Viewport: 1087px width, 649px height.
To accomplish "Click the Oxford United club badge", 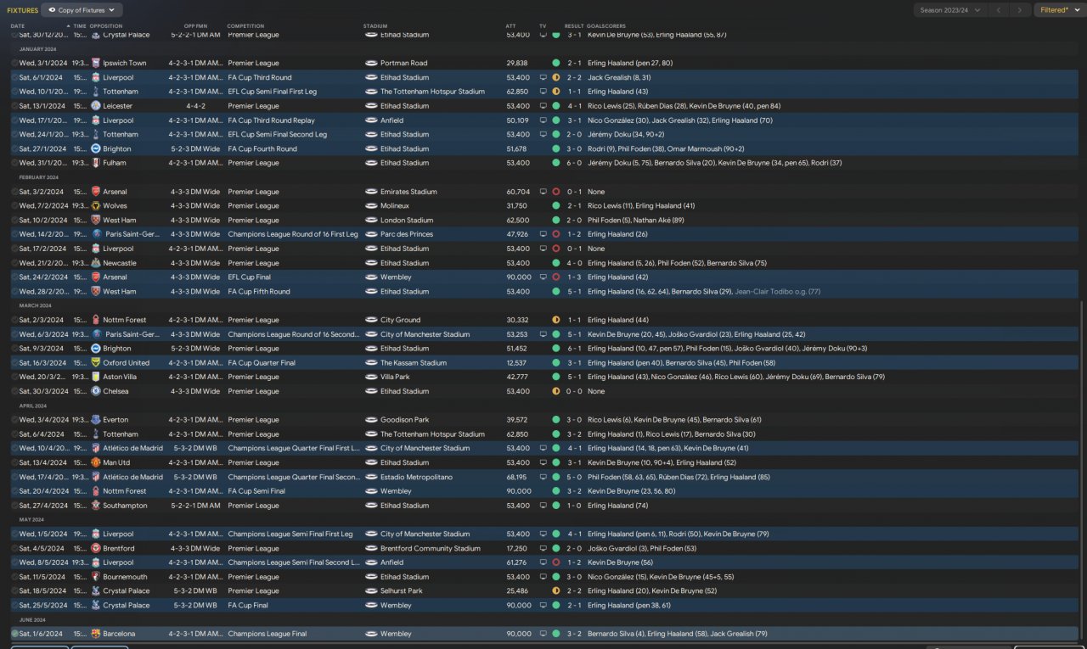I will 96,363.
